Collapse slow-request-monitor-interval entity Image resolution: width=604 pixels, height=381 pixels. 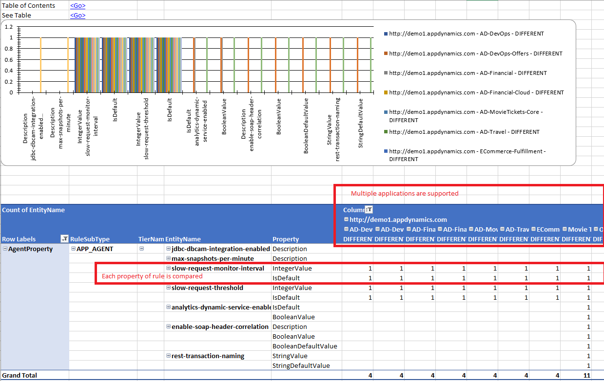click(168, 268)
